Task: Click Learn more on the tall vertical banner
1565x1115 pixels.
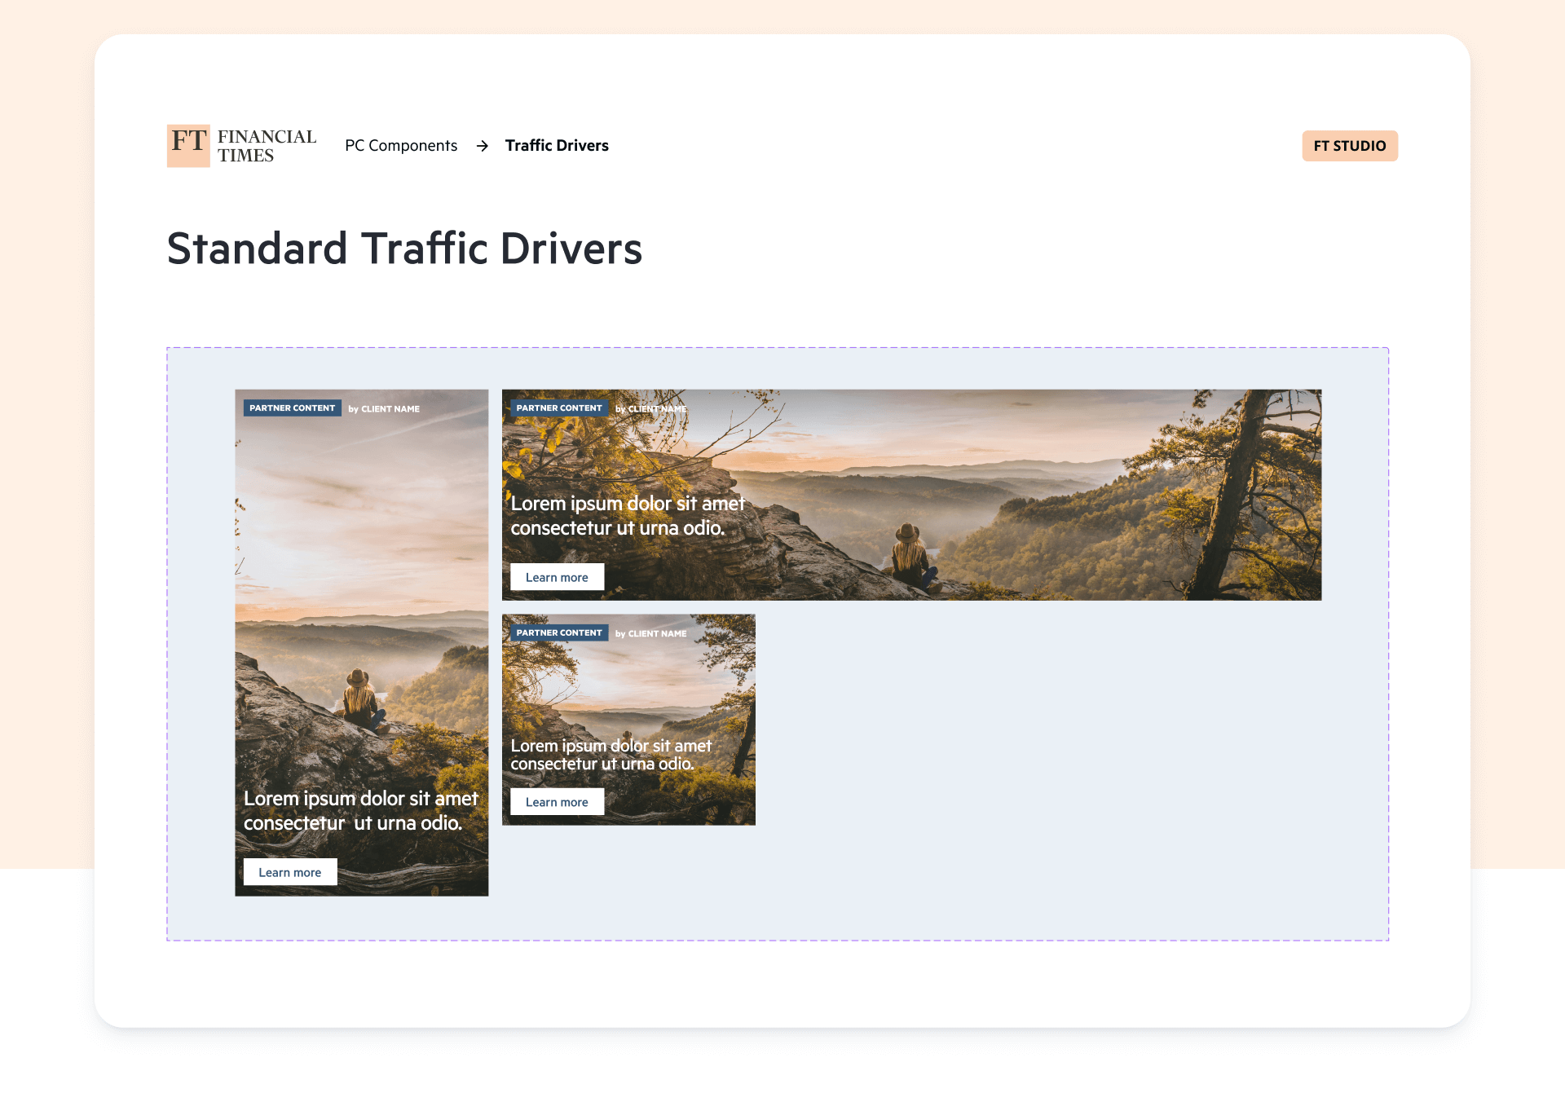Action: coord(290,872)
